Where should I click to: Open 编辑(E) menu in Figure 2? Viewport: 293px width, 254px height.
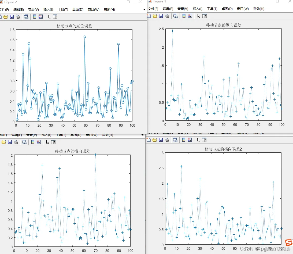point(18,10)
